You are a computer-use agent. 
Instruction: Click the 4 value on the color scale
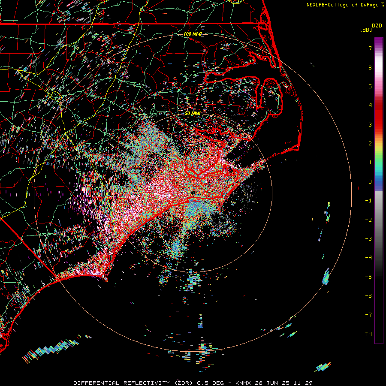(370, 106)
